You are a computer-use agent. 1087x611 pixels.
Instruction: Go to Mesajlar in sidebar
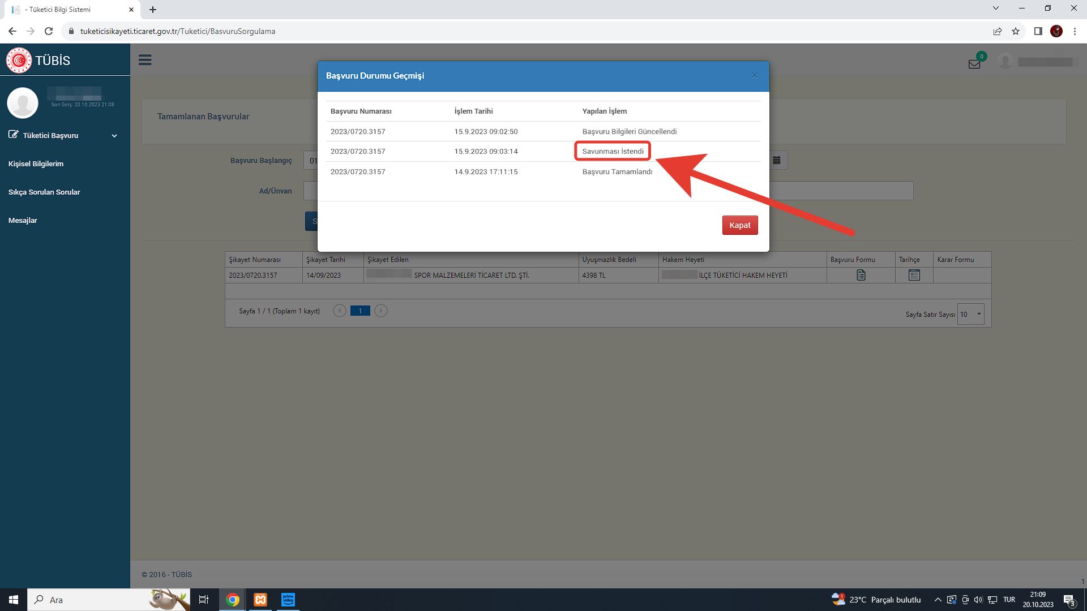click(23, 220)
